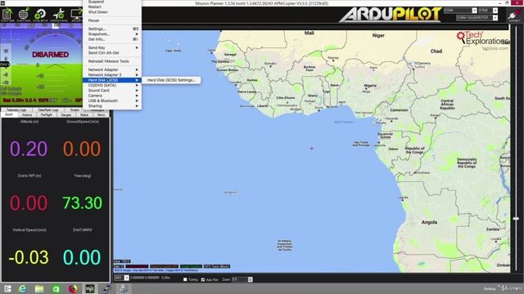Click the Altitude value 0.20
Image resolution: width=524 pixels, height=294 pixels.
29,149
